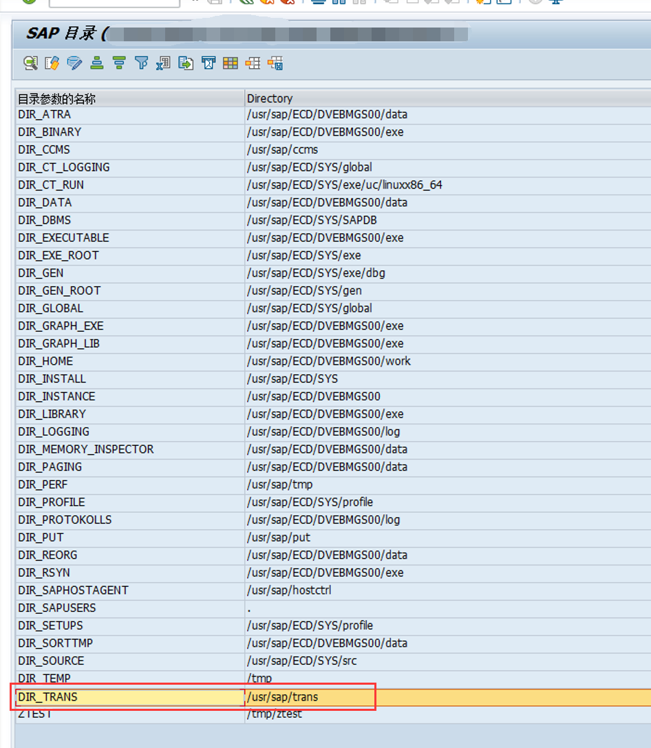Open the Print icon in the toolbar
The width and height of the screenshot is (651, 748).
319,3
